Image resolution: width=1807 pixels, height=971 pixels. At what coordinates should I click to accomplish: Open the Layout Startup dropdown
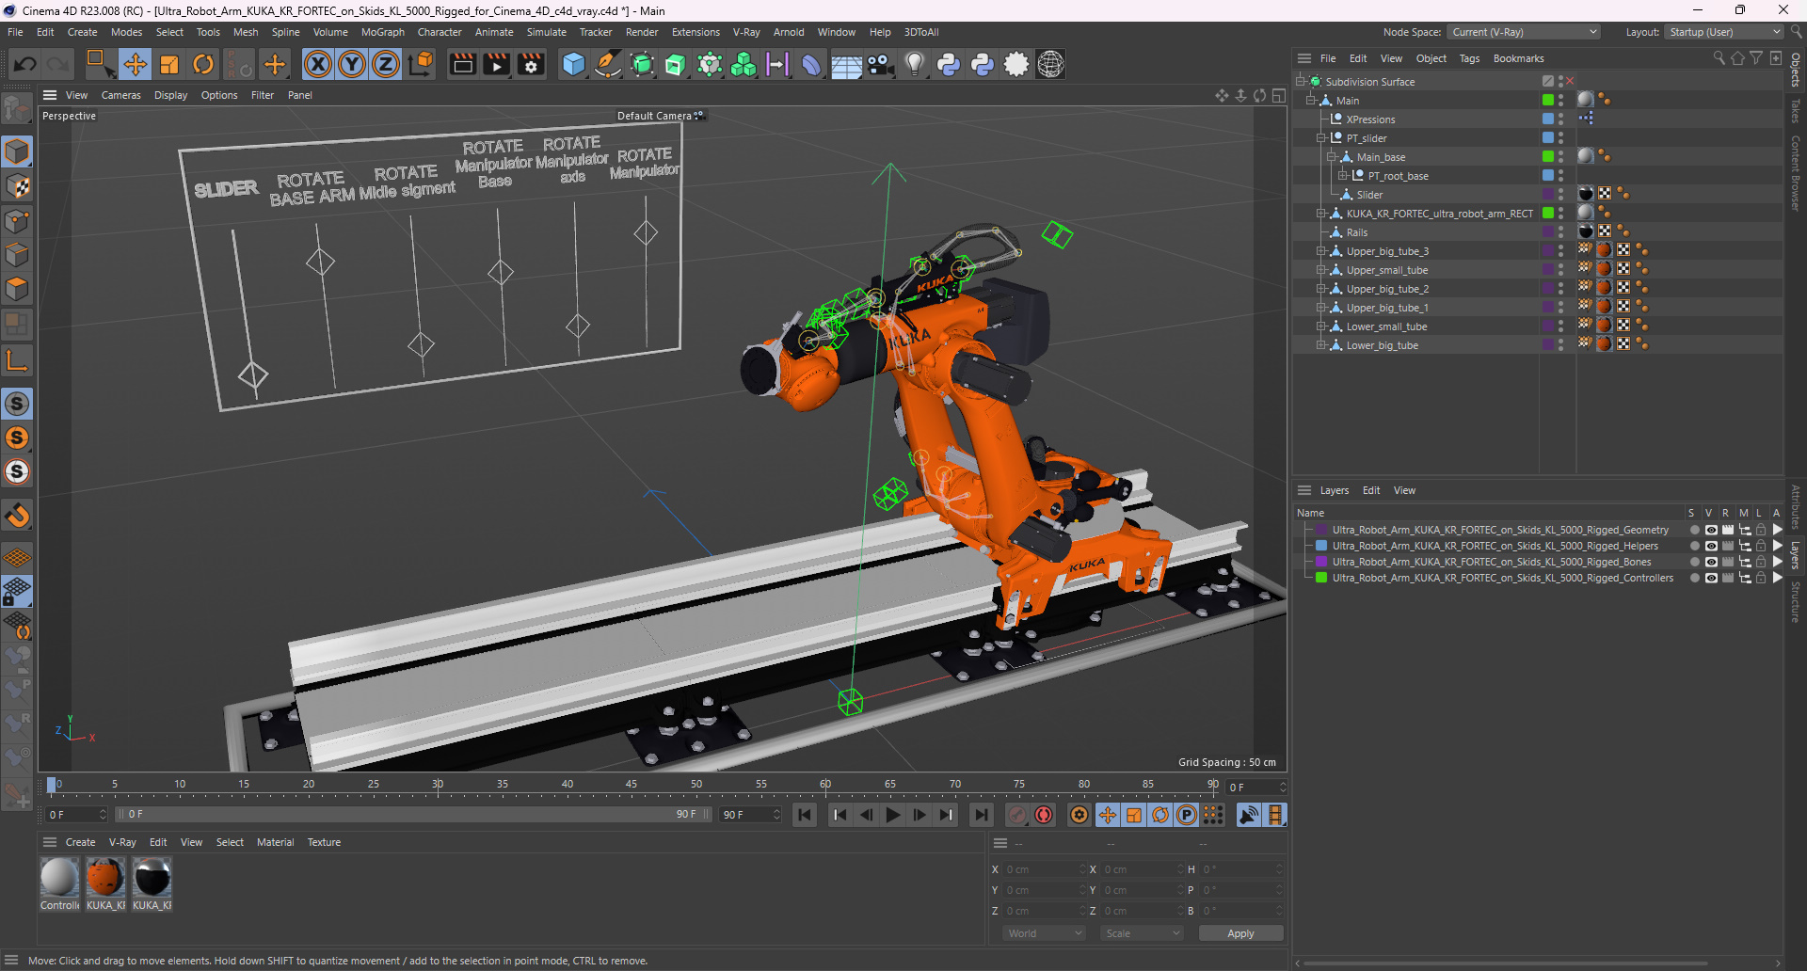coord(1724,32)
